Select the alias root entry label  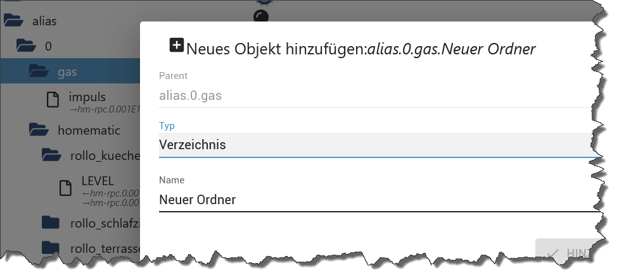(44, 21)
